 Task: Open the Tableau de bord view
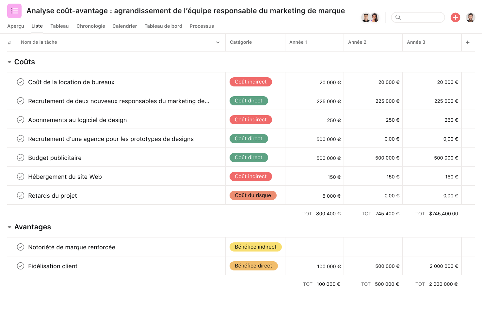[x=163, y=26]
